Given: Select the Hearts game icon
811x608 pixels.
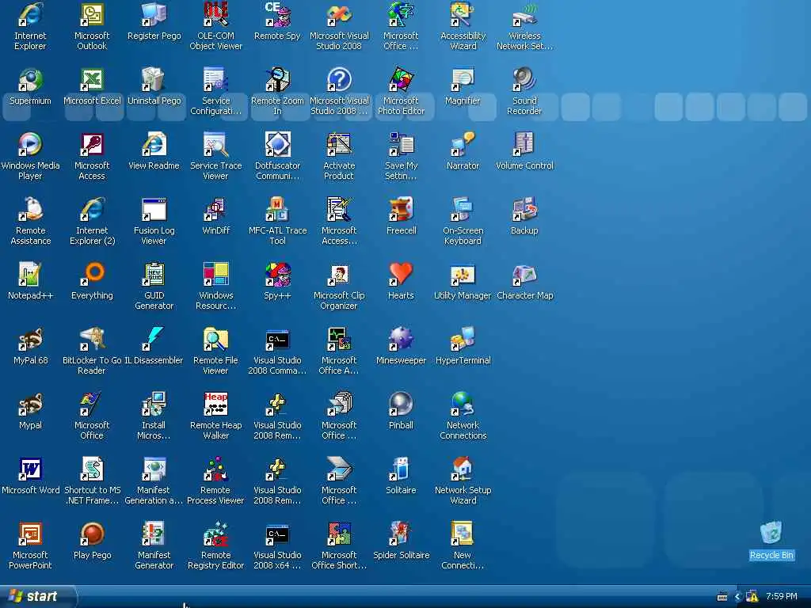Looking at the screenshot, I should 402,275.
